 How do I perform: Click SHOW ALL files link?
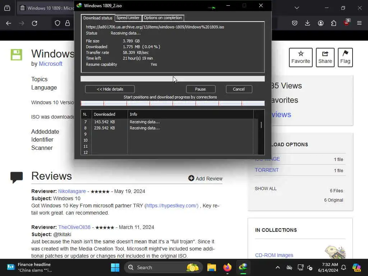(266, 188)
